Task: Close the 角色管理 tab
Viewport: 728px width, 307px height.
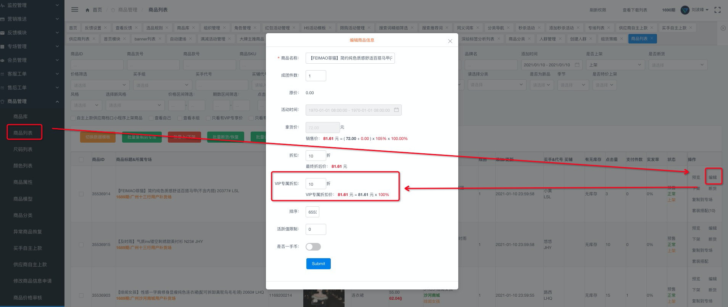Action: (x=255, y=28)
